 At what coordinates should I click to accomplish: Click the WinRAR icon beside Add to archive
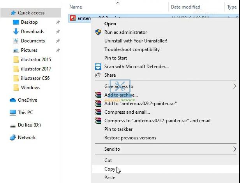pos(98,95)
